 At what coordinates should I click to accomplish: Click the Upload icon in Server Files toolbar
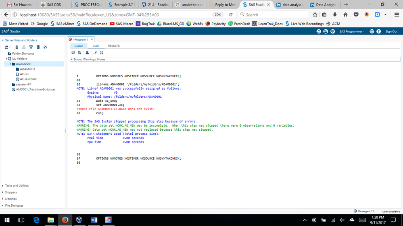point(31,47)
